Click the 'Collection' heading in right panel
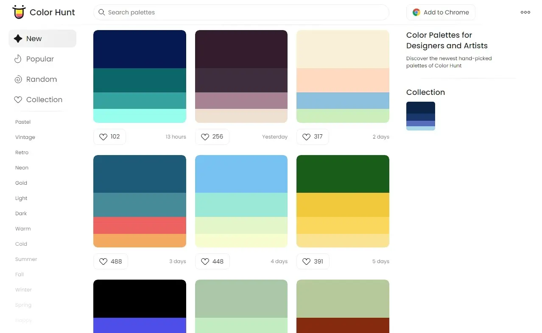Viewport: 542px width, 333px height. [425, 92]
